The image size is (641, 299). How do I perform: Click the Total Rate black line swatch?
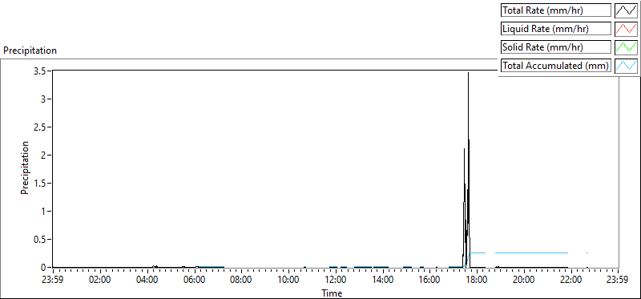tap(627, 10)
